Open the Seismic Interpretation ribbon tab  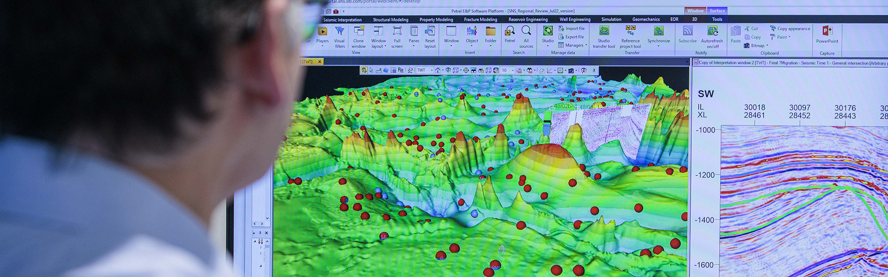pyautogui.click(x=342, y=20)
